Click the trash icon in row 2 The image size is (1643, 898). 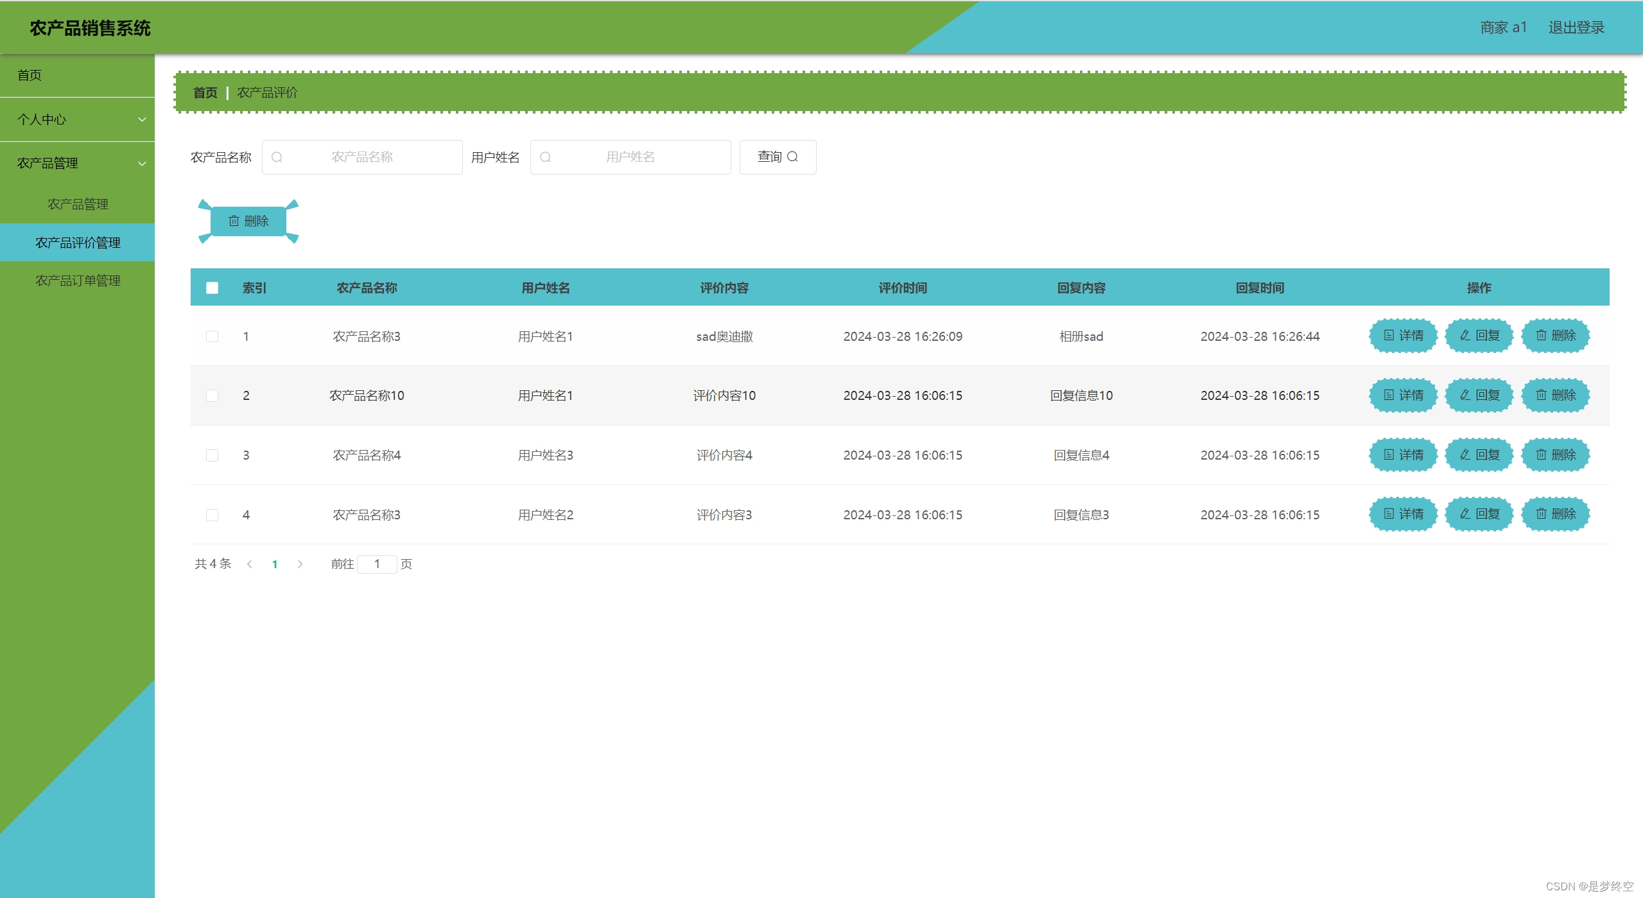point(1541,395)
